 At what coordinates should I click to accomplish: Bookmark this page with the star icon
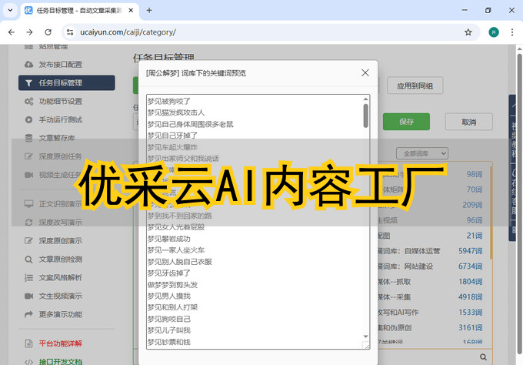tap(468, 32)
